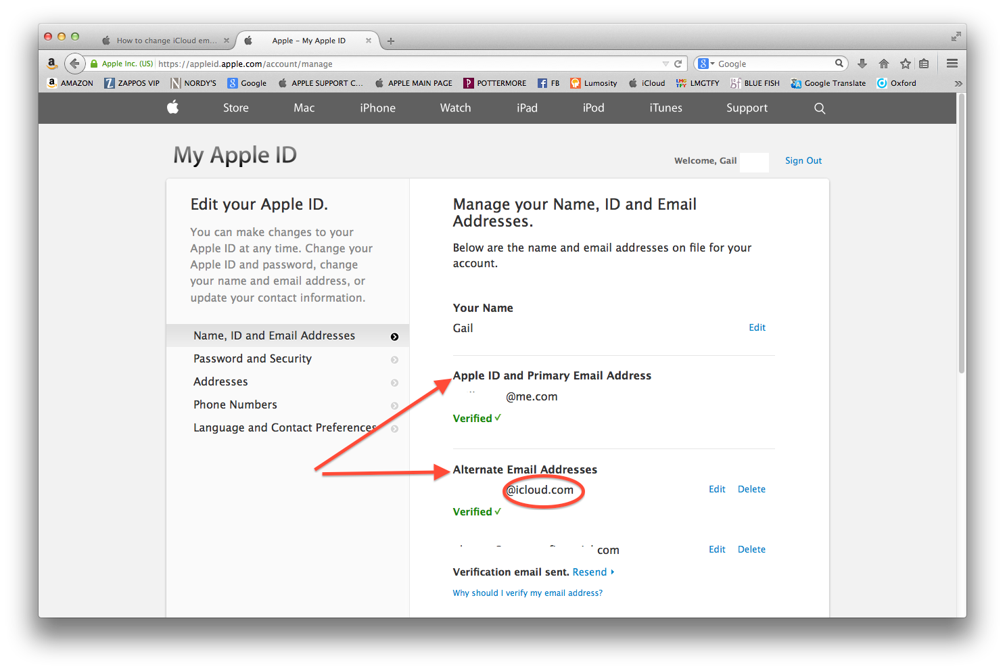
Task: Open a new tab with plus button
Action: click(x=391, y=41)
